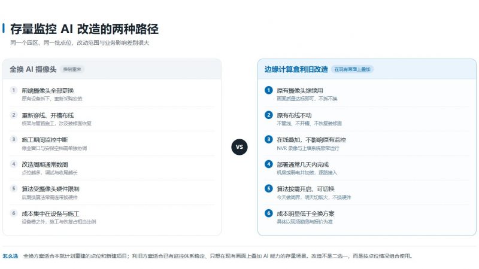Click the item title 重新穿线、开槽布线
The height and width of the screenshot is (269, 479).
(x=48, y=115)
